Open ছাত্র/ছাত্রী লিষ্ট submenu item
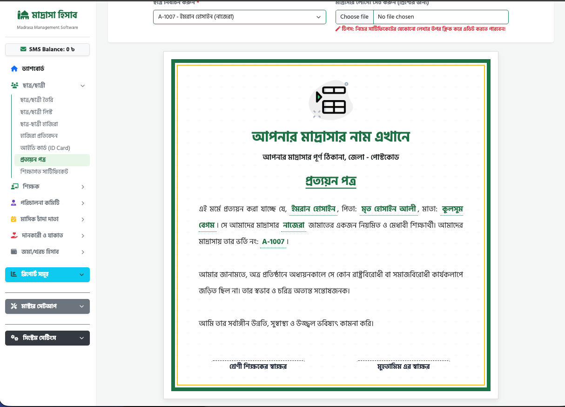 [x=36, y=112]
